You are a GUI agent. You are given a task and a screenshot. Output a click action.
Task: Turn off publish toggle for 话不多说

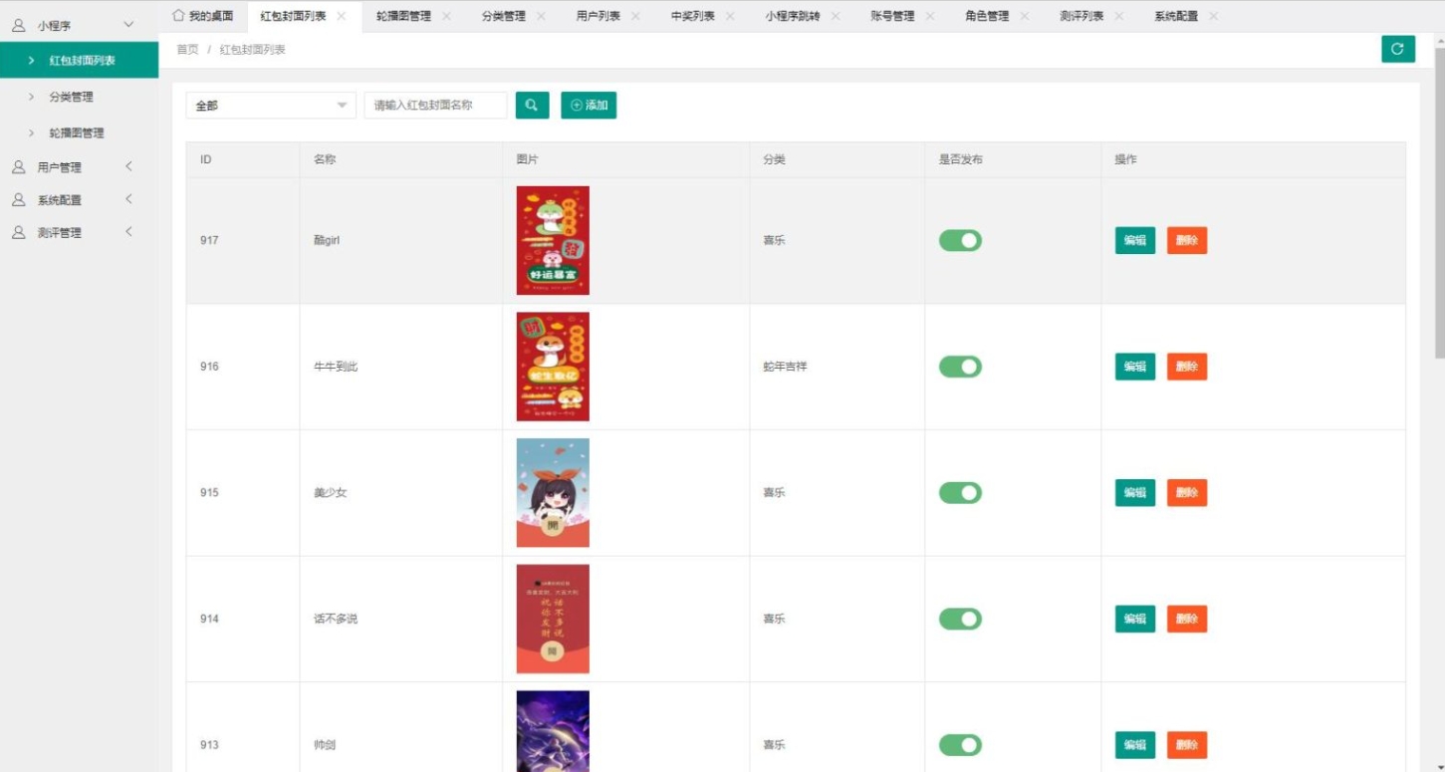coord(960,619)
